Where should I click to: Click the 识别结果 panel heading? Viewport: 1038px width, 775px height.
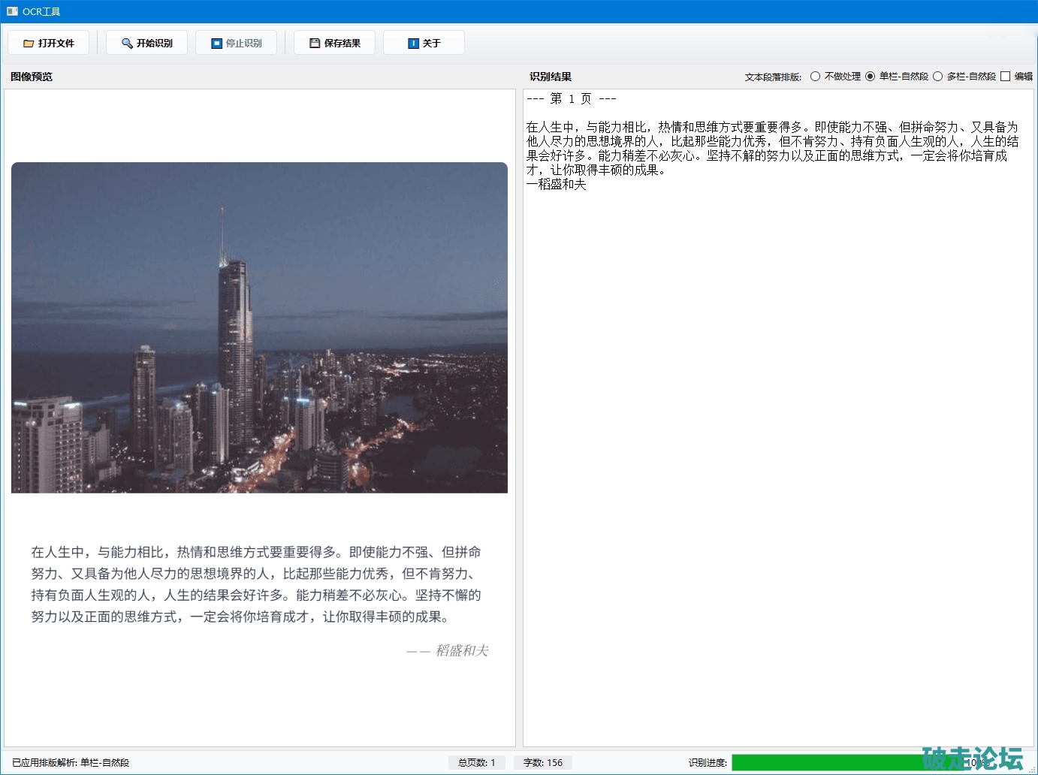point(550,77)
